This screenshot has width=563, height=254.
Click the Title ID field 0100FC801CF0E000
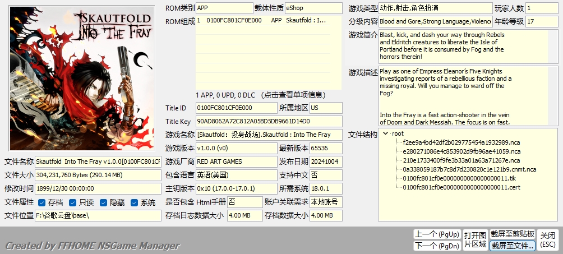[237, 108]
